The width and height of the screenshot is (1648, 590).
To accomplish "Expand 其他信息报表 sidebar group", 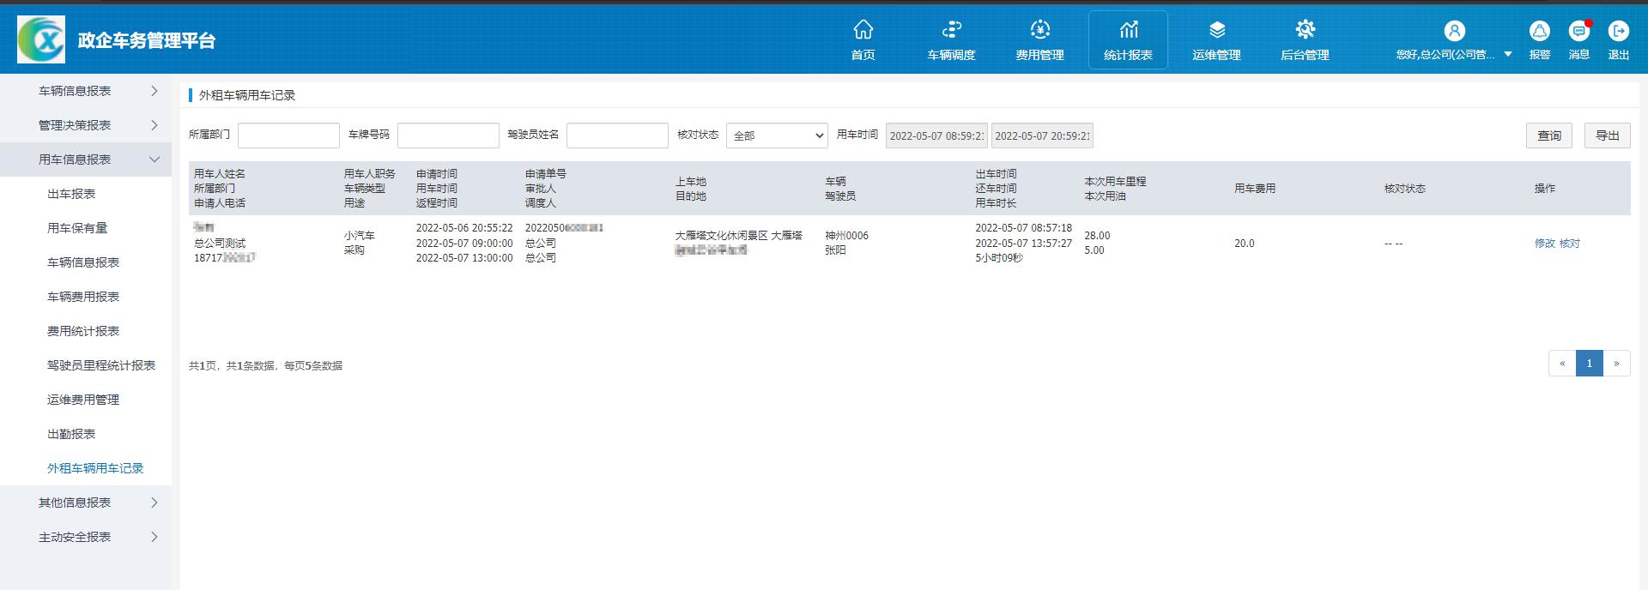I will (x=86, y=503).
